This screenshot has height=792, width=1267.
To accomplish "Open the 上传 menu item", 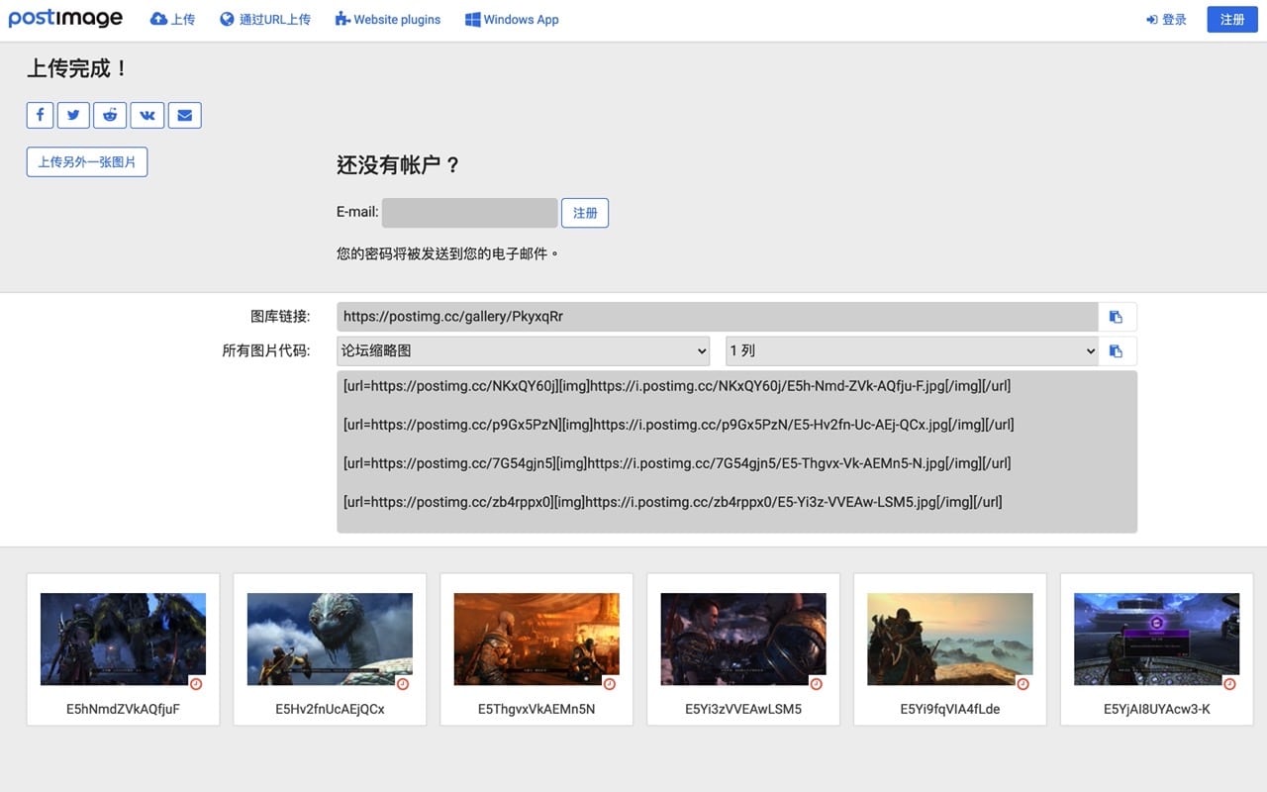I will pos(173,19).
